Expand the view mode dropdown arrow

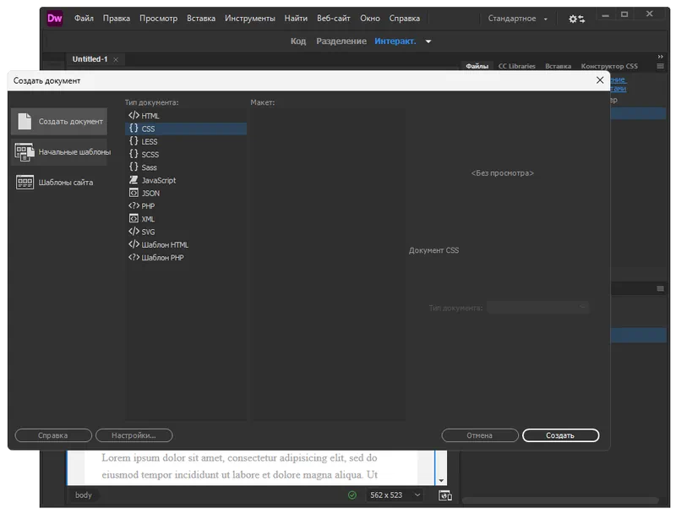428,41
